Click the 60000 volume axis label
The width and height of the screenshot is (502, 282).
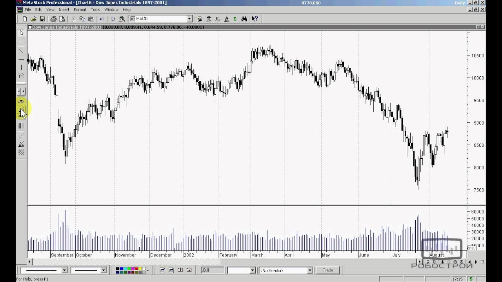click(x=478, y=211)
